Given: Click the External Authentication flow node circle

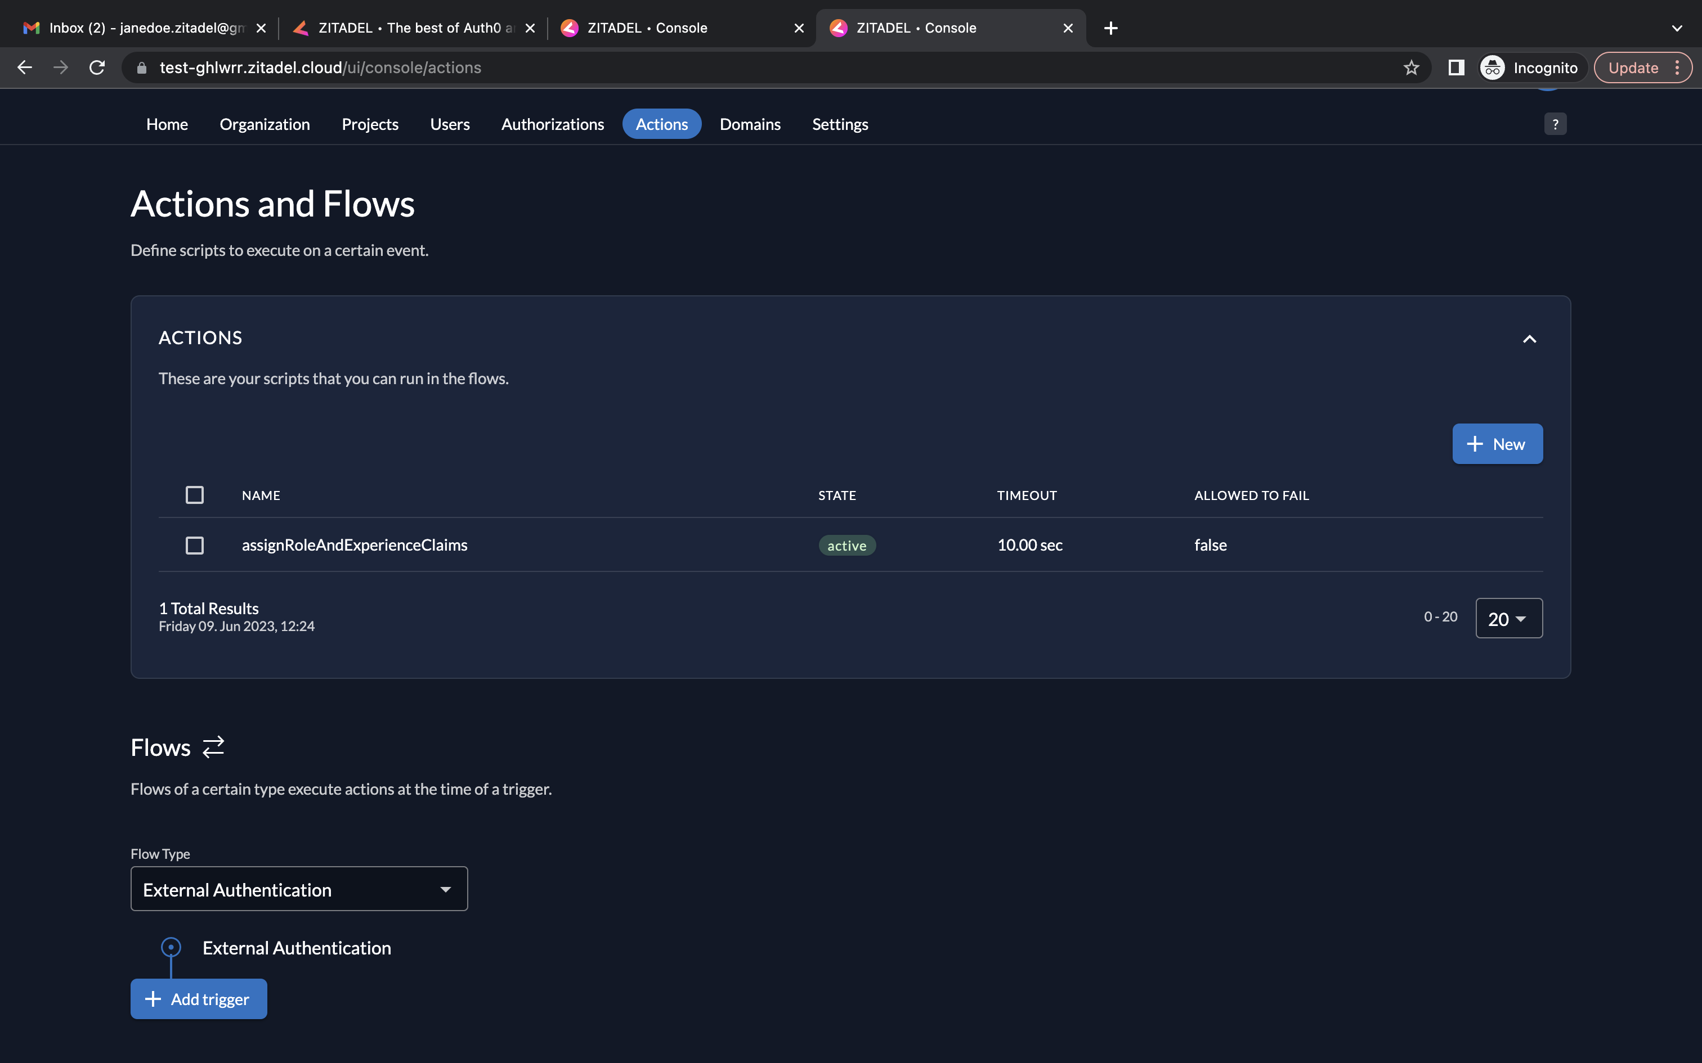Looking at the screenshot, I should tap(171, 947).
